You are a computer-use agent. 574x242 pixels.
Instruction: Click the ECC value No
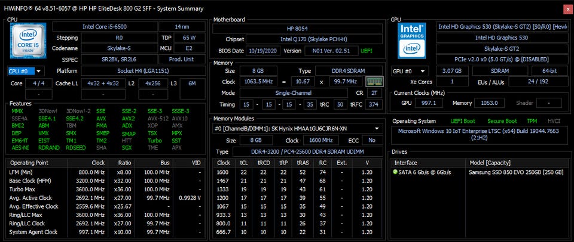point(373,140)
